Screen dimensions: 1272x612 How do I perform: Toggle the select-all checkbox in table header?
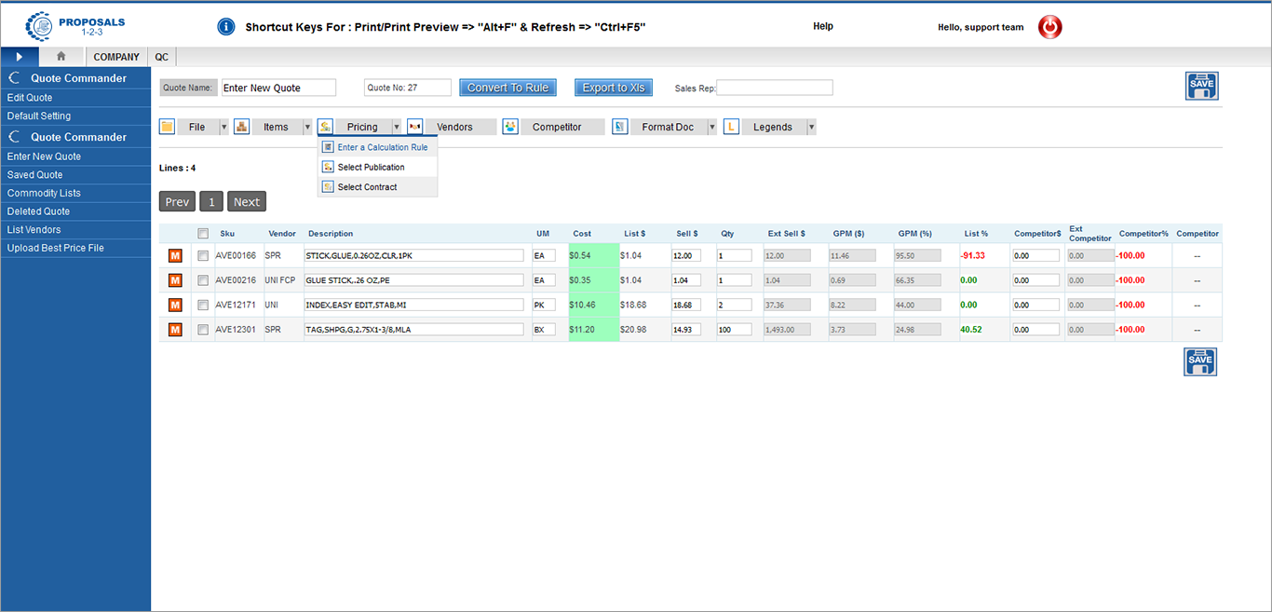click(203, 234)
